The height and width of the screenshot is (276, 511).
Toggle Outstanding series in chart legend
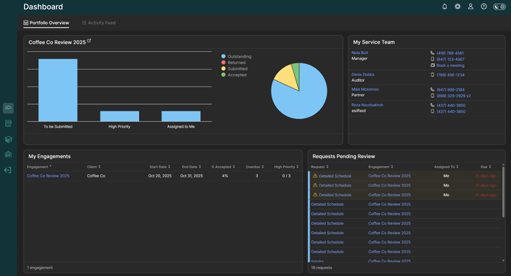tap(236, 57)
